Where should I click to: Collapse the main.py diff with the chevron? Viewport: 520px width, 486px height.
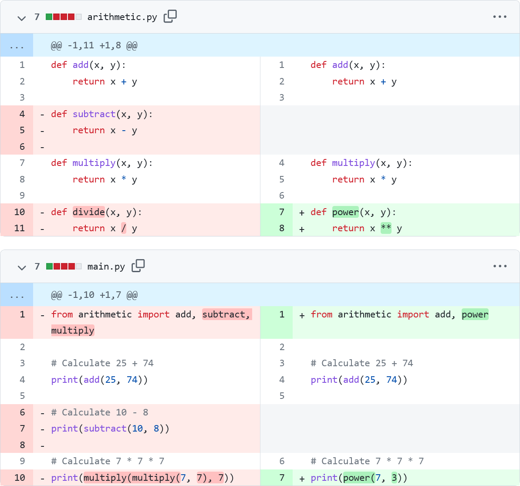point(21,267)
